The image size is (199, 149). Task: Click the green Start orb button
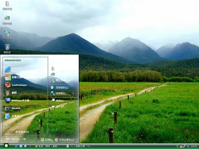pos(6,146)
